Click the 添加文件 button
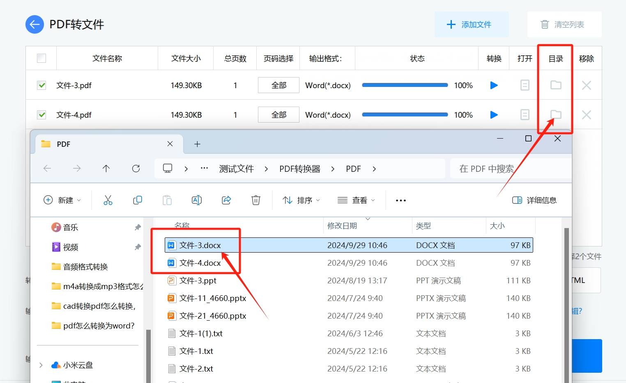626x383 pixels. (x=472, y=25)
